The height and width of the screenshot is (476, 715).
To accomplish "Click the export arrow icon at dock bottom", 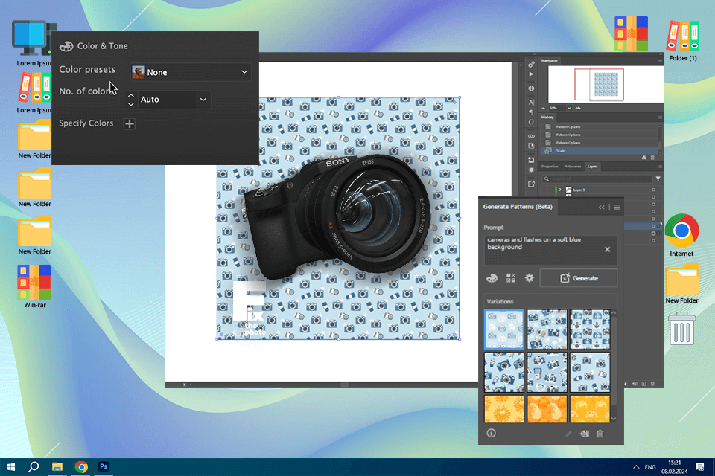I will (531, 184).
